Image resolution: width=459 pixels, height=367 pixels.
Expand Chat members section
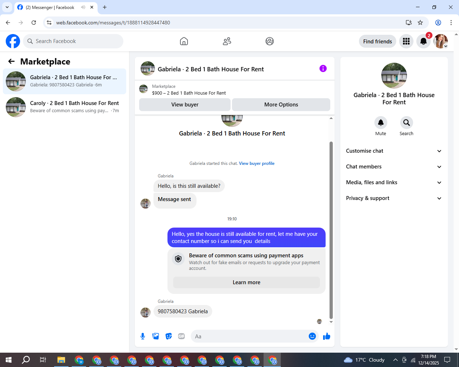(394, 167)
